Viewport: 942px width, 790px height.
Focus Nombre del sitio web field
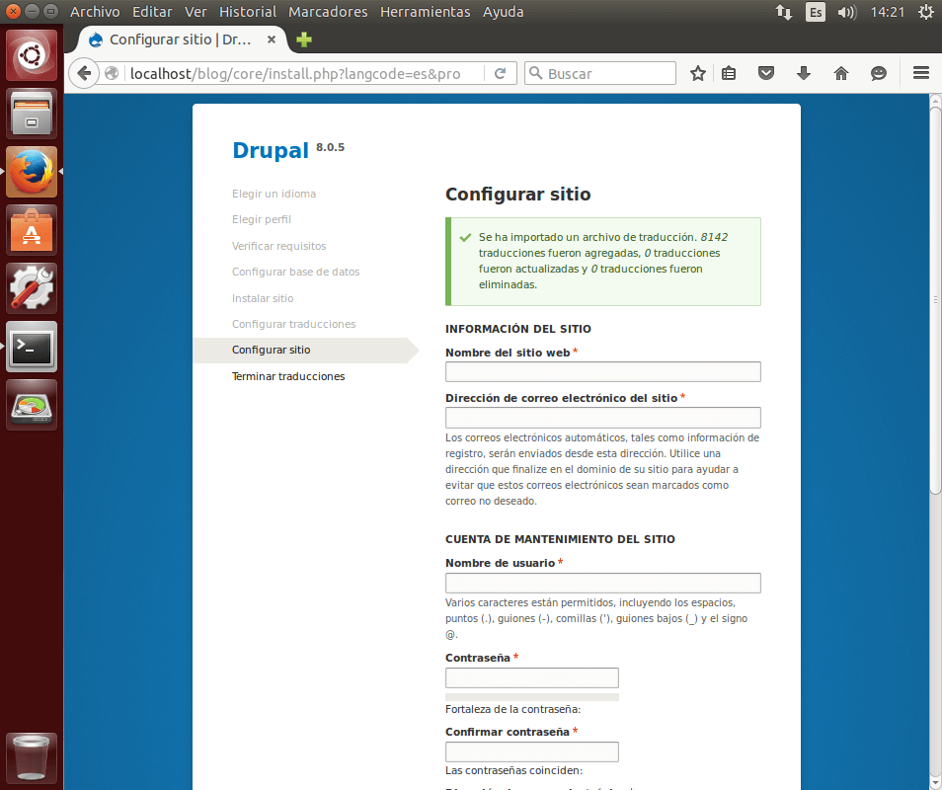pos(602,372)
